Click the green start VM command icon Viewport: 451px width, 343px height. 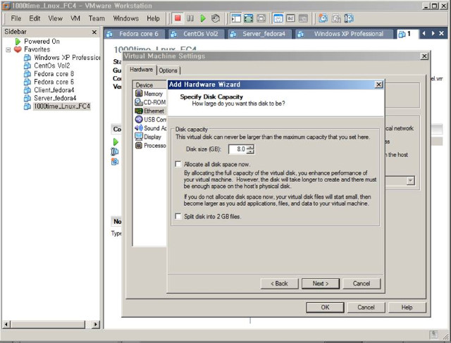(116, 142)
